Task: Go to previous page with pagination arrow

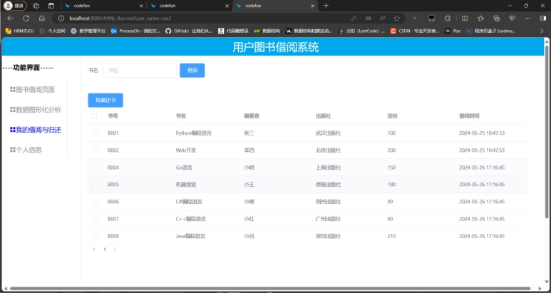Action: click(94, 250)
